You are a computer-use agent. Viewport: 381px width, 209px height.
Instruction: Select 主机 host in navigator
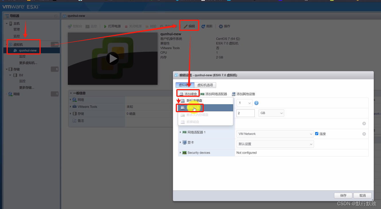click(x=17, y=23)
